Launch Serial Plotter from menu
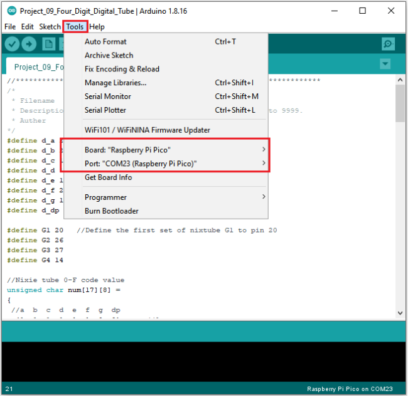Viewport: 408px width, 396px height. point(166,110)
